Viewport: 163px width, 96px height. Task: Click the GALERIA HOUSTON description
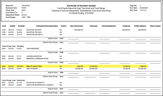pyautogui.click(x=34, y=56)
